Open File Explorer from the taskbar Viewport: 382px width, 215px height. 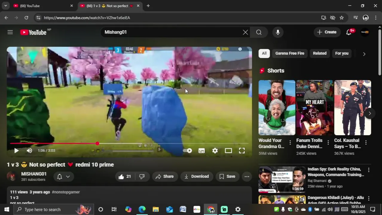click(156, 210)
